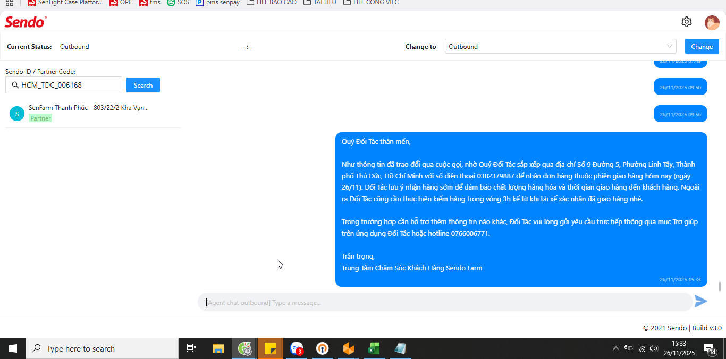This screenshot has height=359, width=726.
Task: Open the volume tray icon
Action: tap(654, 348)
